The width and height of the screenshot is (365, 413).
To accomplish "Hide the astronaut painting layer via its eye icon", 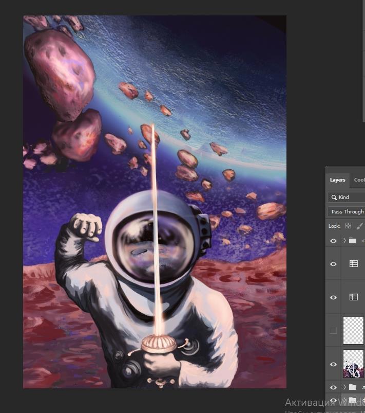I will click(x=333, y=364).
